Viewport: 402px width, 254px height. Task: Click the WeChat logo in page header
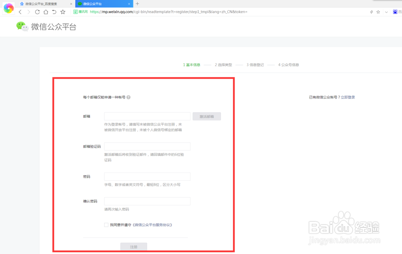(22, 26)
